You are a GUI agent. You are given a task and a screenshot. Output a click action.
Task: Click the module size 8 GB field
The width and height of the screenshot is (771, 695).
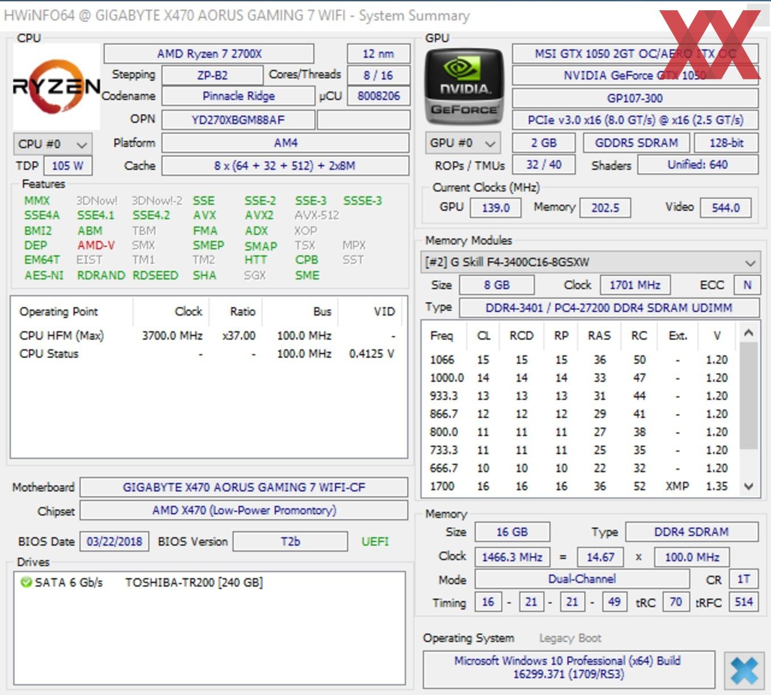pos(497,285)
